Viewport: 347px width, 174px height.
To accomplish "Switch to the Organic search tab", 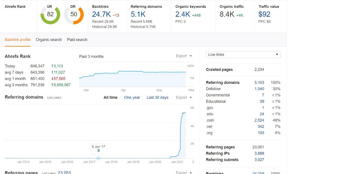I will (49, 39).
